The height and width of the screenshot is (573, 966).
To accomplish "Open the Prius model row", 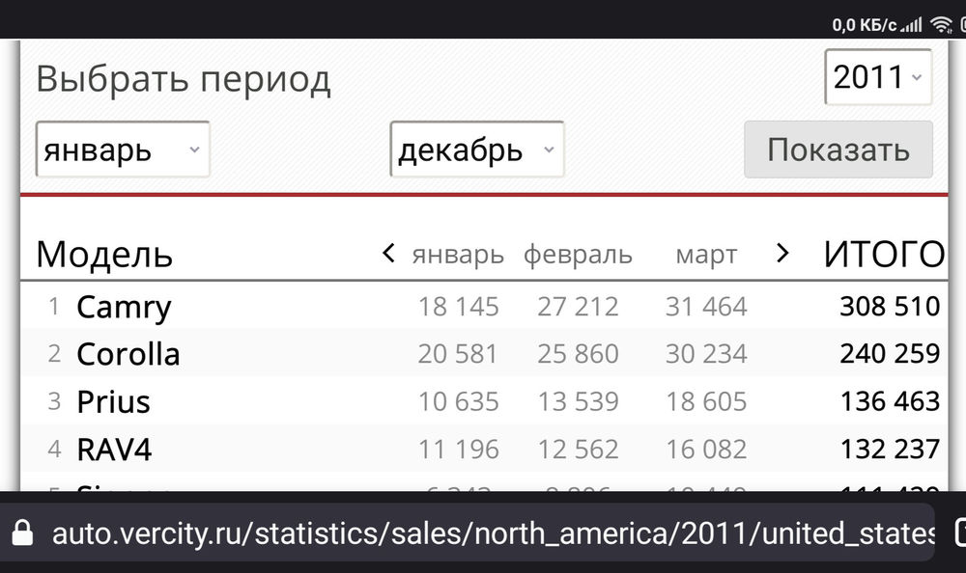I will [113, 401].
